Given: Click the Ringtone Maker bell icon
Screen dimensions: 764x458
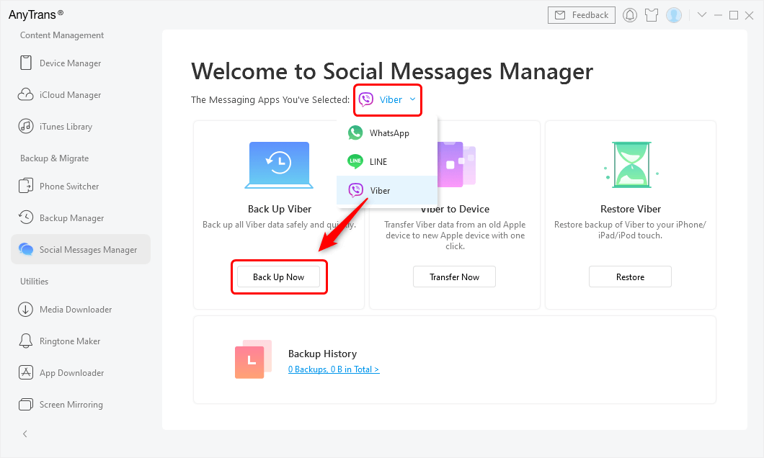Looking at the screenshot, I should pyautogui.click(x=26, y=341).
